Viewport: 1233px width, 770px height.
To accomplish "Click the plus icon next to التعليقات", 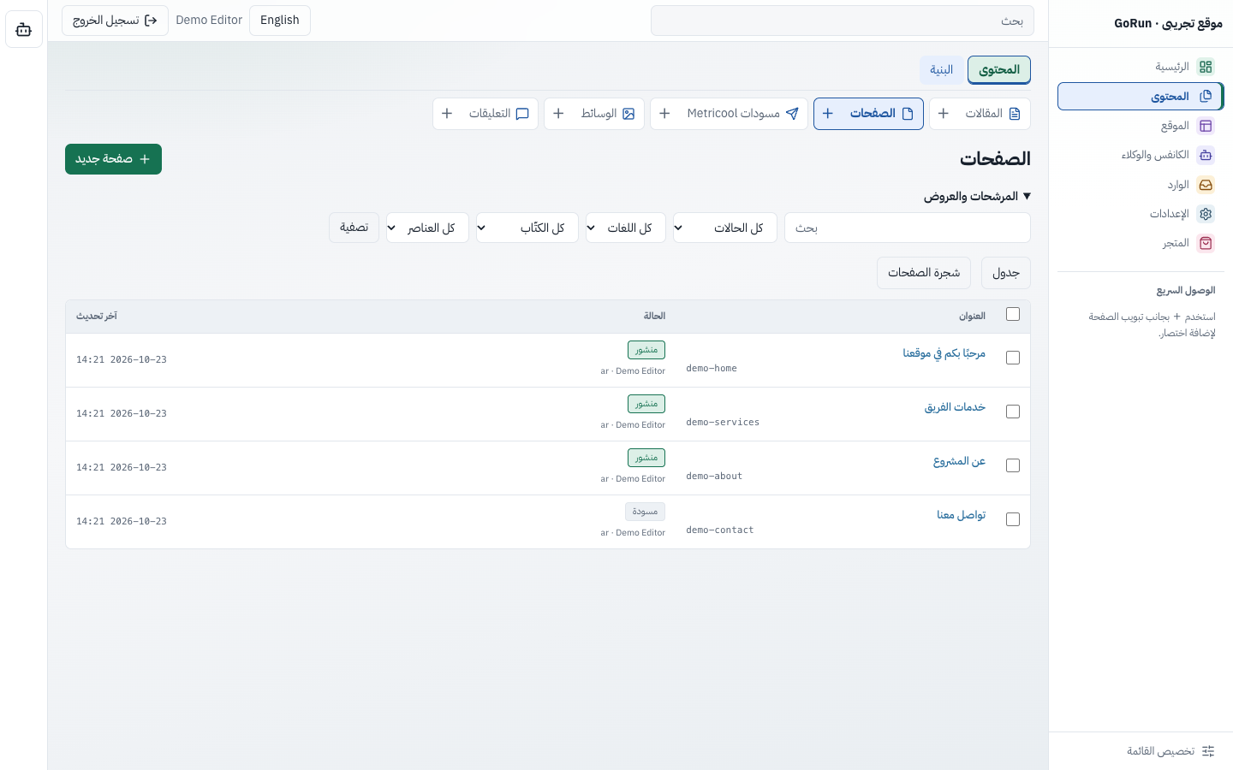I will 447,114.
